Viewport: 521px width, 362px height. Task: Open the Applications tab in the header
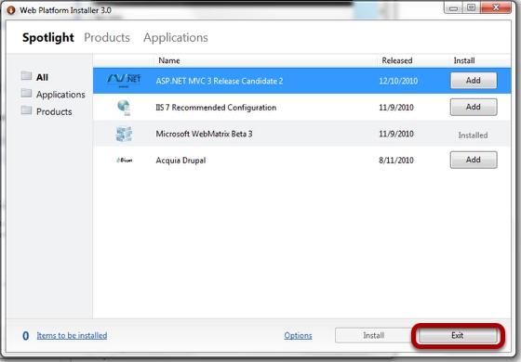pos(176,38)
